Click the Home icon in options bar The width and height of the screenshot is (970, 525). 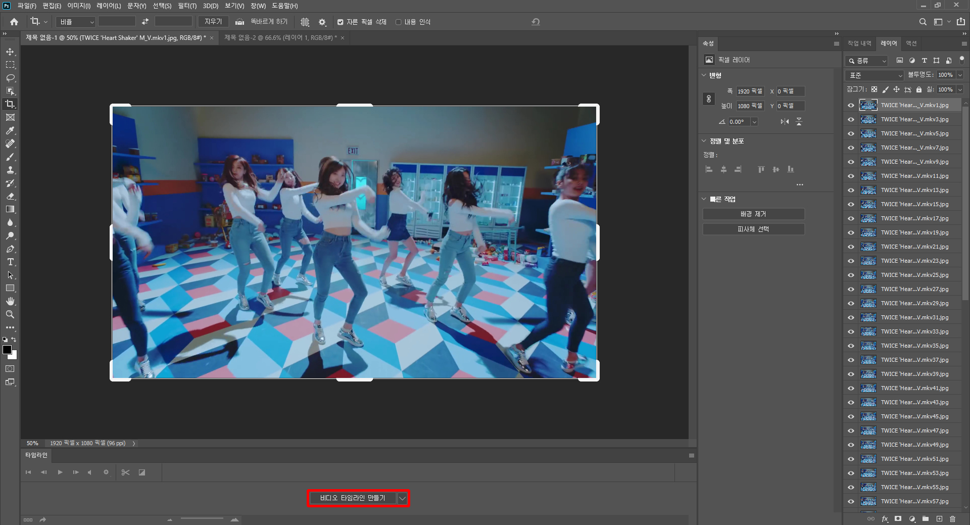[x=14, y=22]
